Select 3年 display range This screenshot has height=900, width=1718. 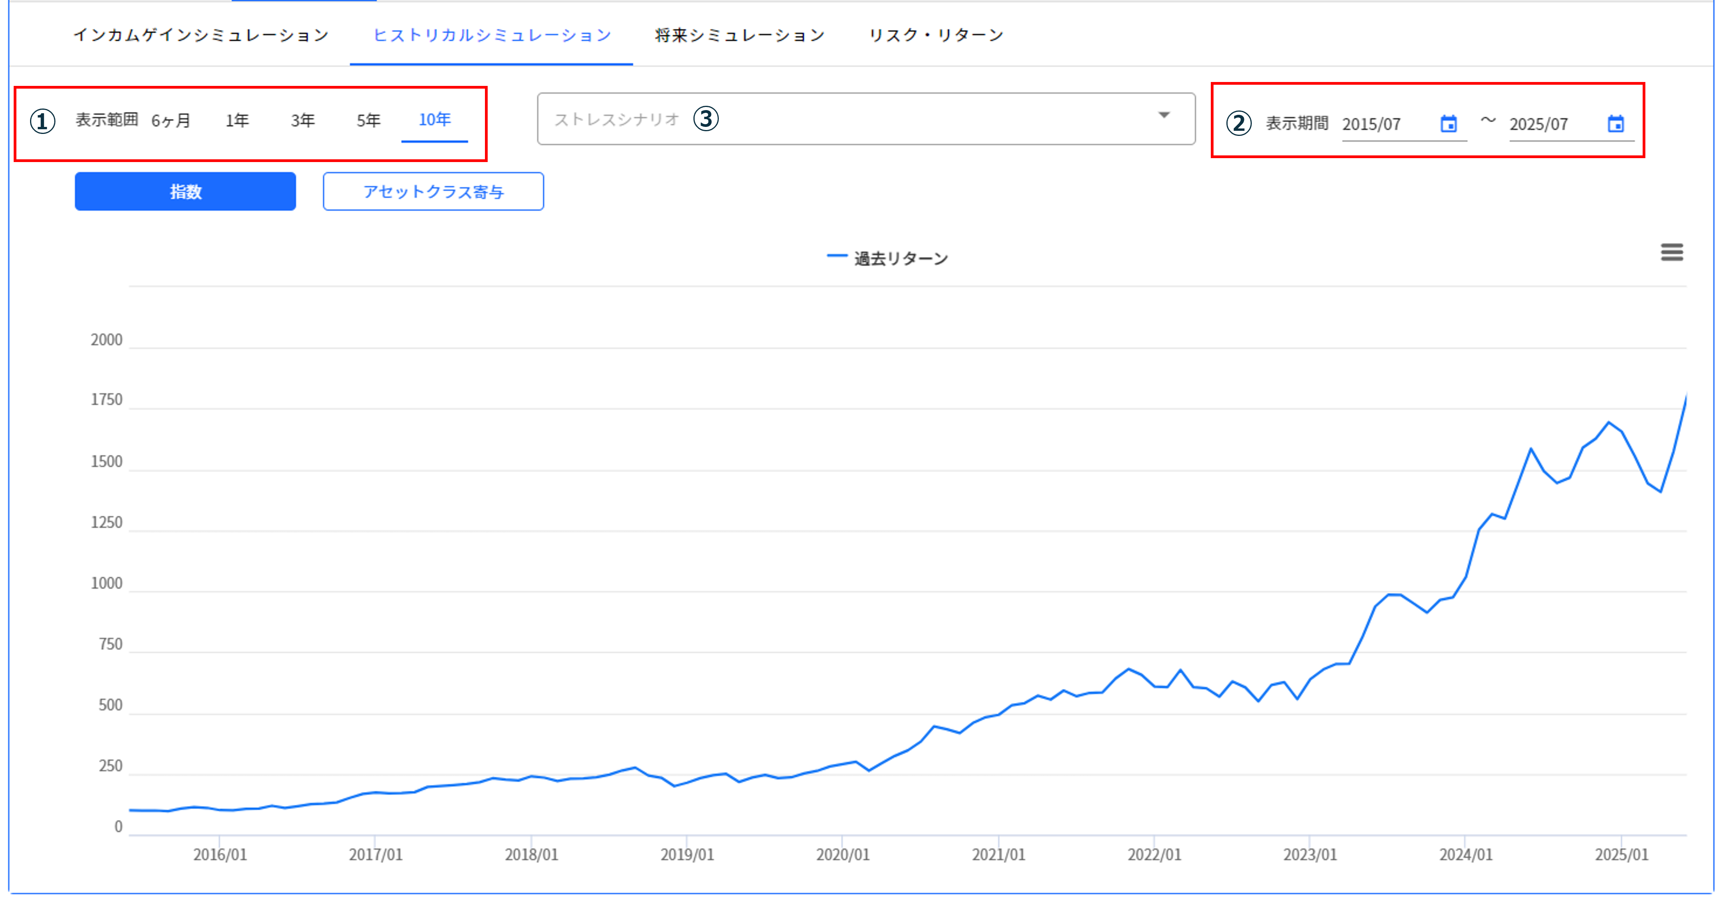click(302, 121)
